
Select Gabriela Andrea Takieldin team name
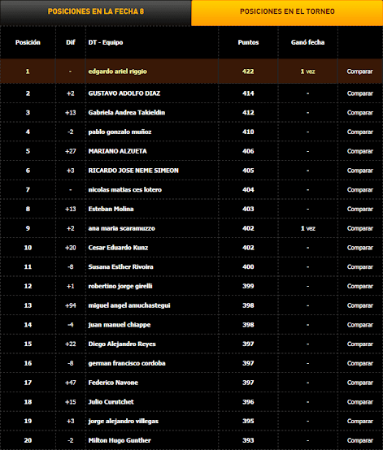[126, 112]
